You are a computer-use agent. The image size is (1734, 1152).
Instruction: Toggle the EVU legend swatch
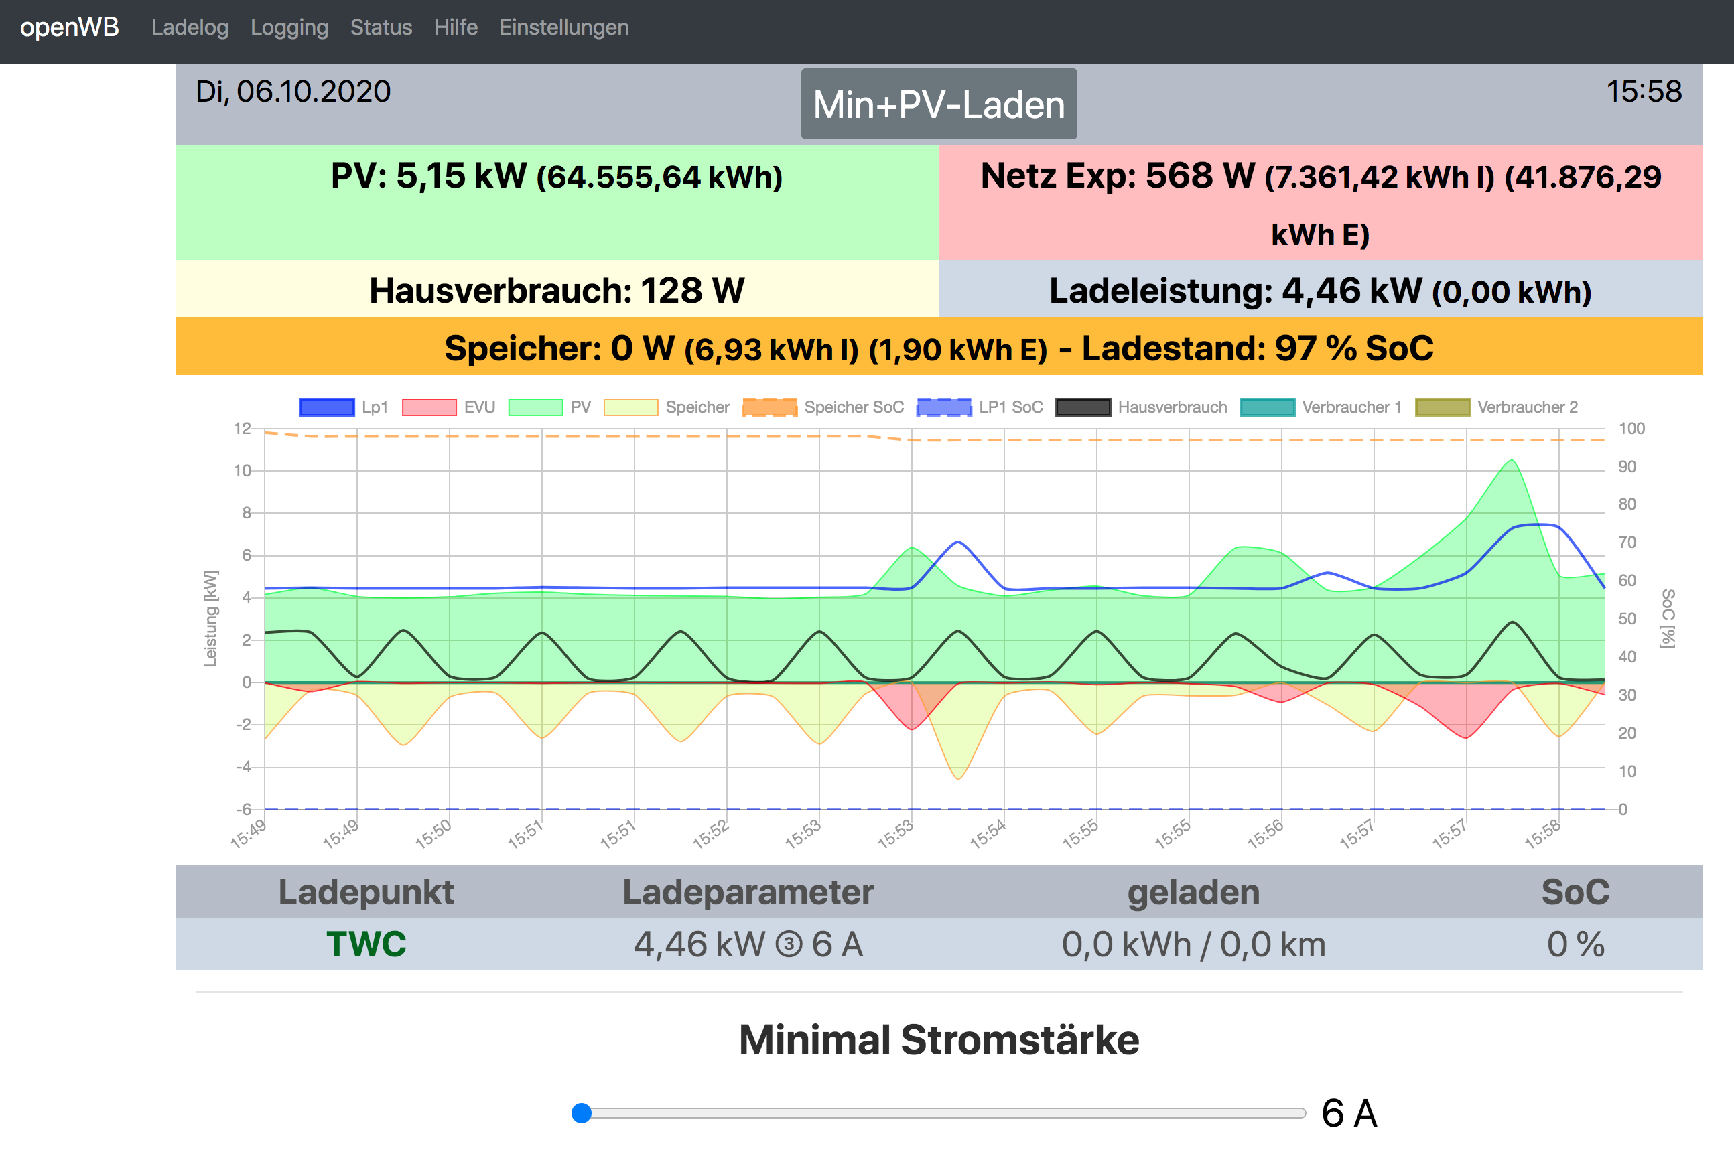click(x=429, y=407)
